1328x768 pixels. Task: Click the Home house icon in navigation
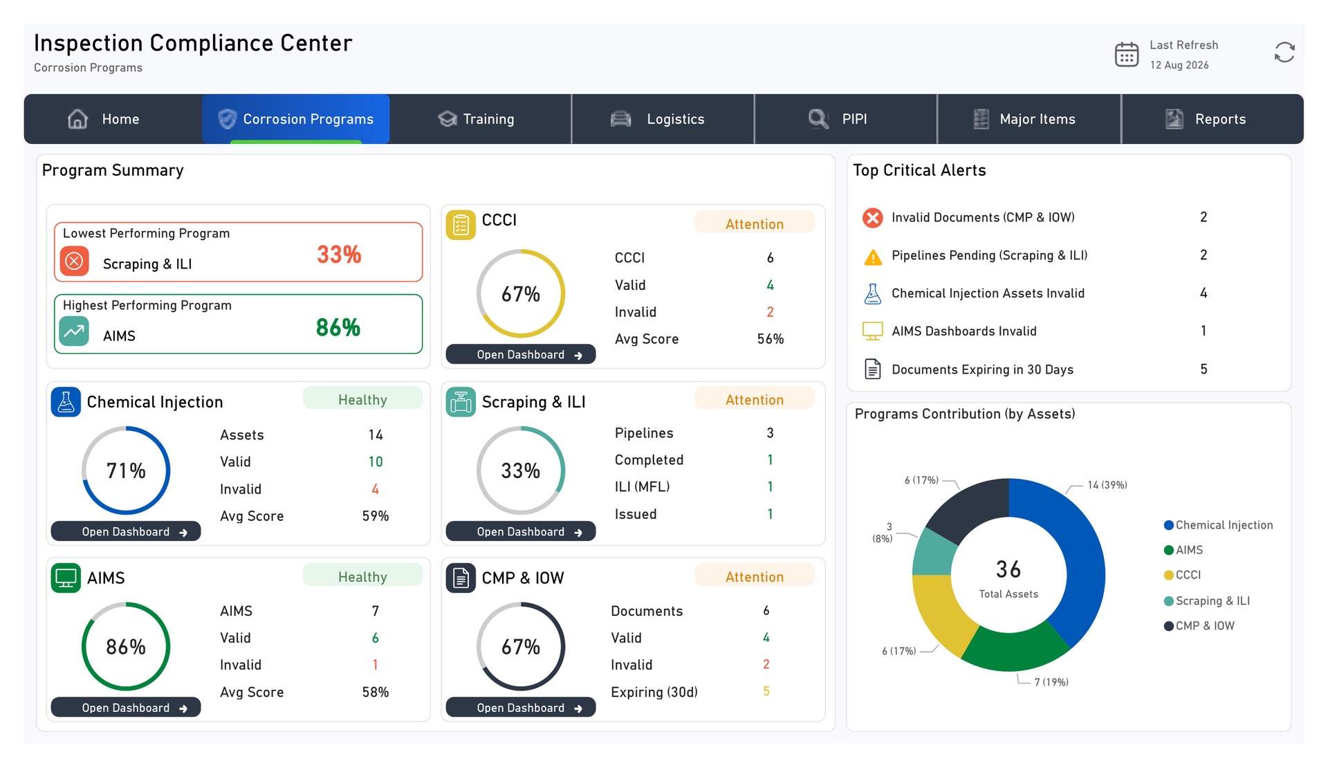(77, 119)
